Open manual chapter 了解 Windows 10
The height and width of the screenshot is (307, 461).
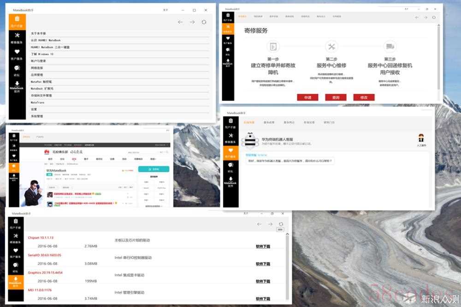[120, 54]
